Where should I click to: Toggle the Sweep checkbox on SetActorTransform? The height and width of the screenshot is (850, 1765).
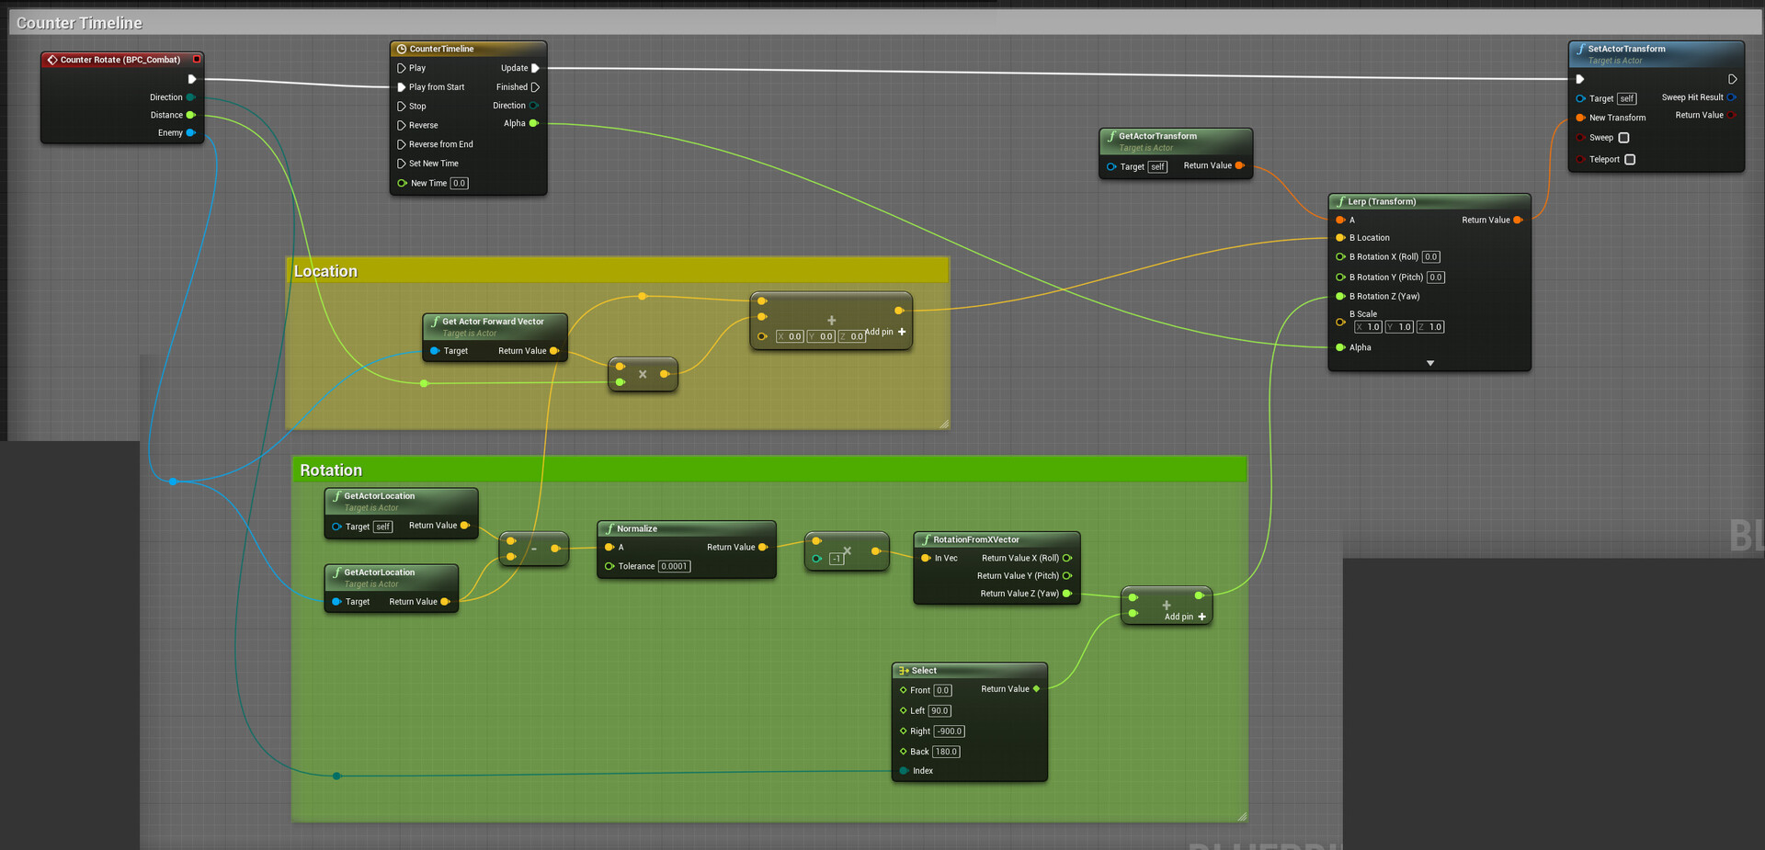click(x=1623, y=138)
